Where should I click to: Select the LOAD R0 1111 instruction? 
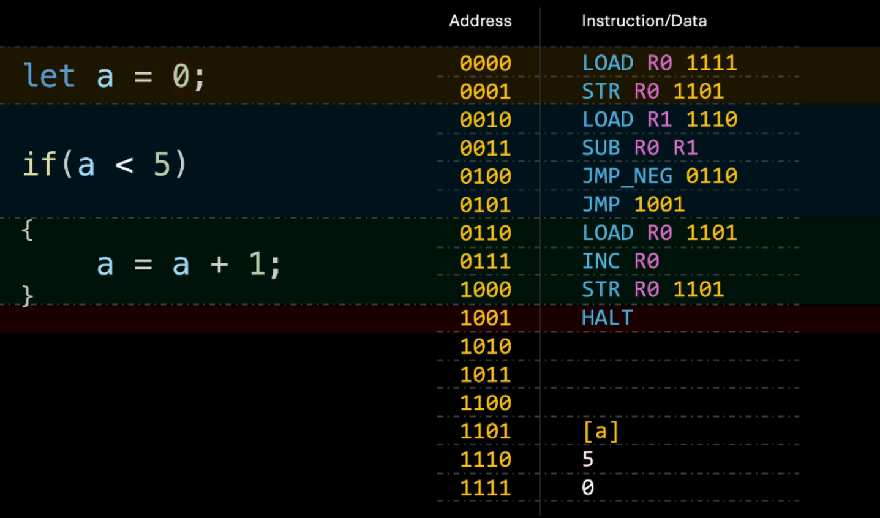[659, 63]
